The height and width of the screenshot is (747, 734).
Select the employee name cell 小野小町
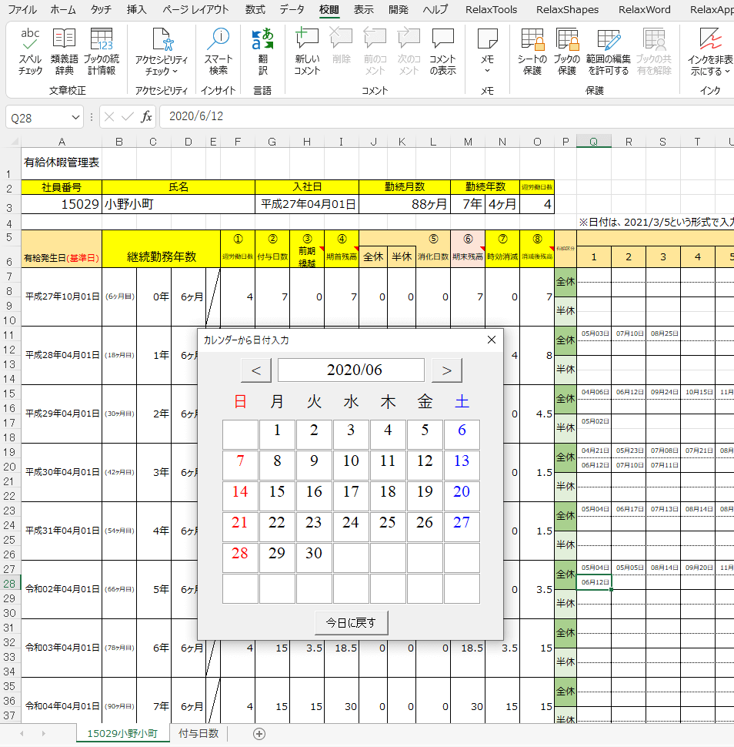(178, 204)
